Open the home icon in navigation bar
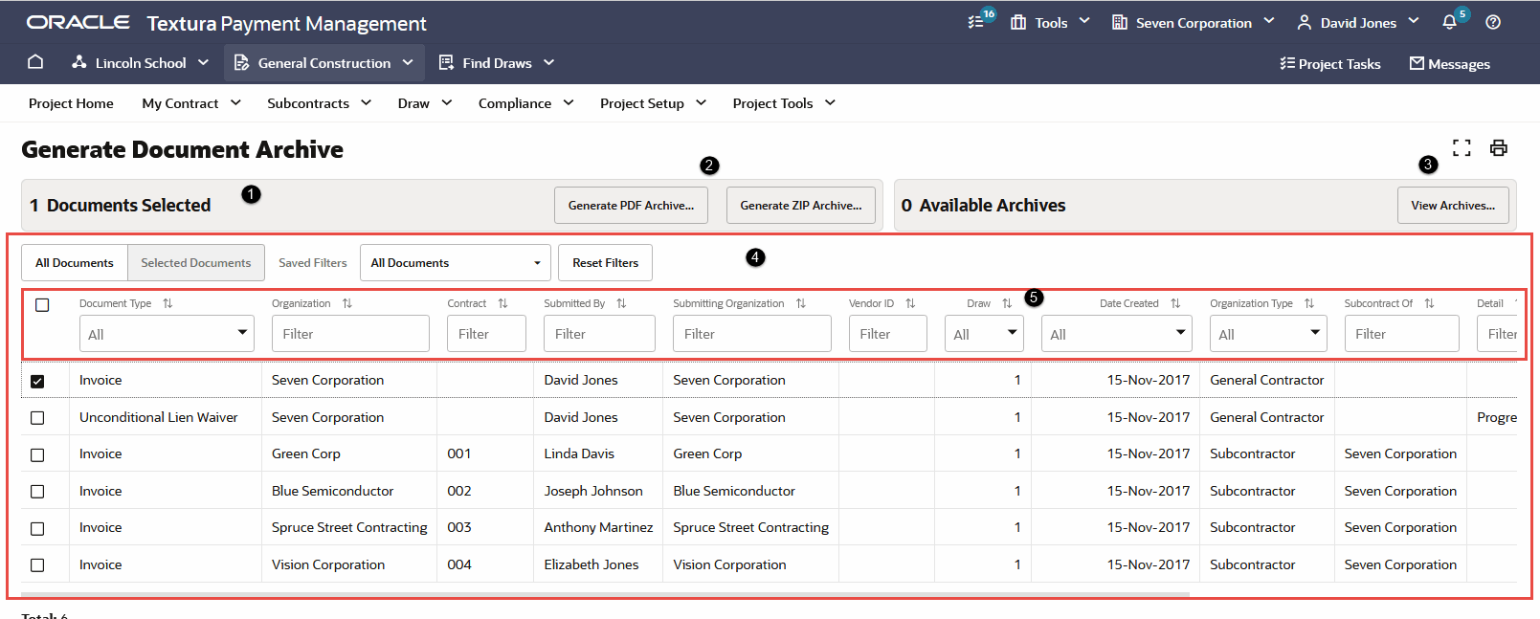The image size is (1540, 619). 35,62
